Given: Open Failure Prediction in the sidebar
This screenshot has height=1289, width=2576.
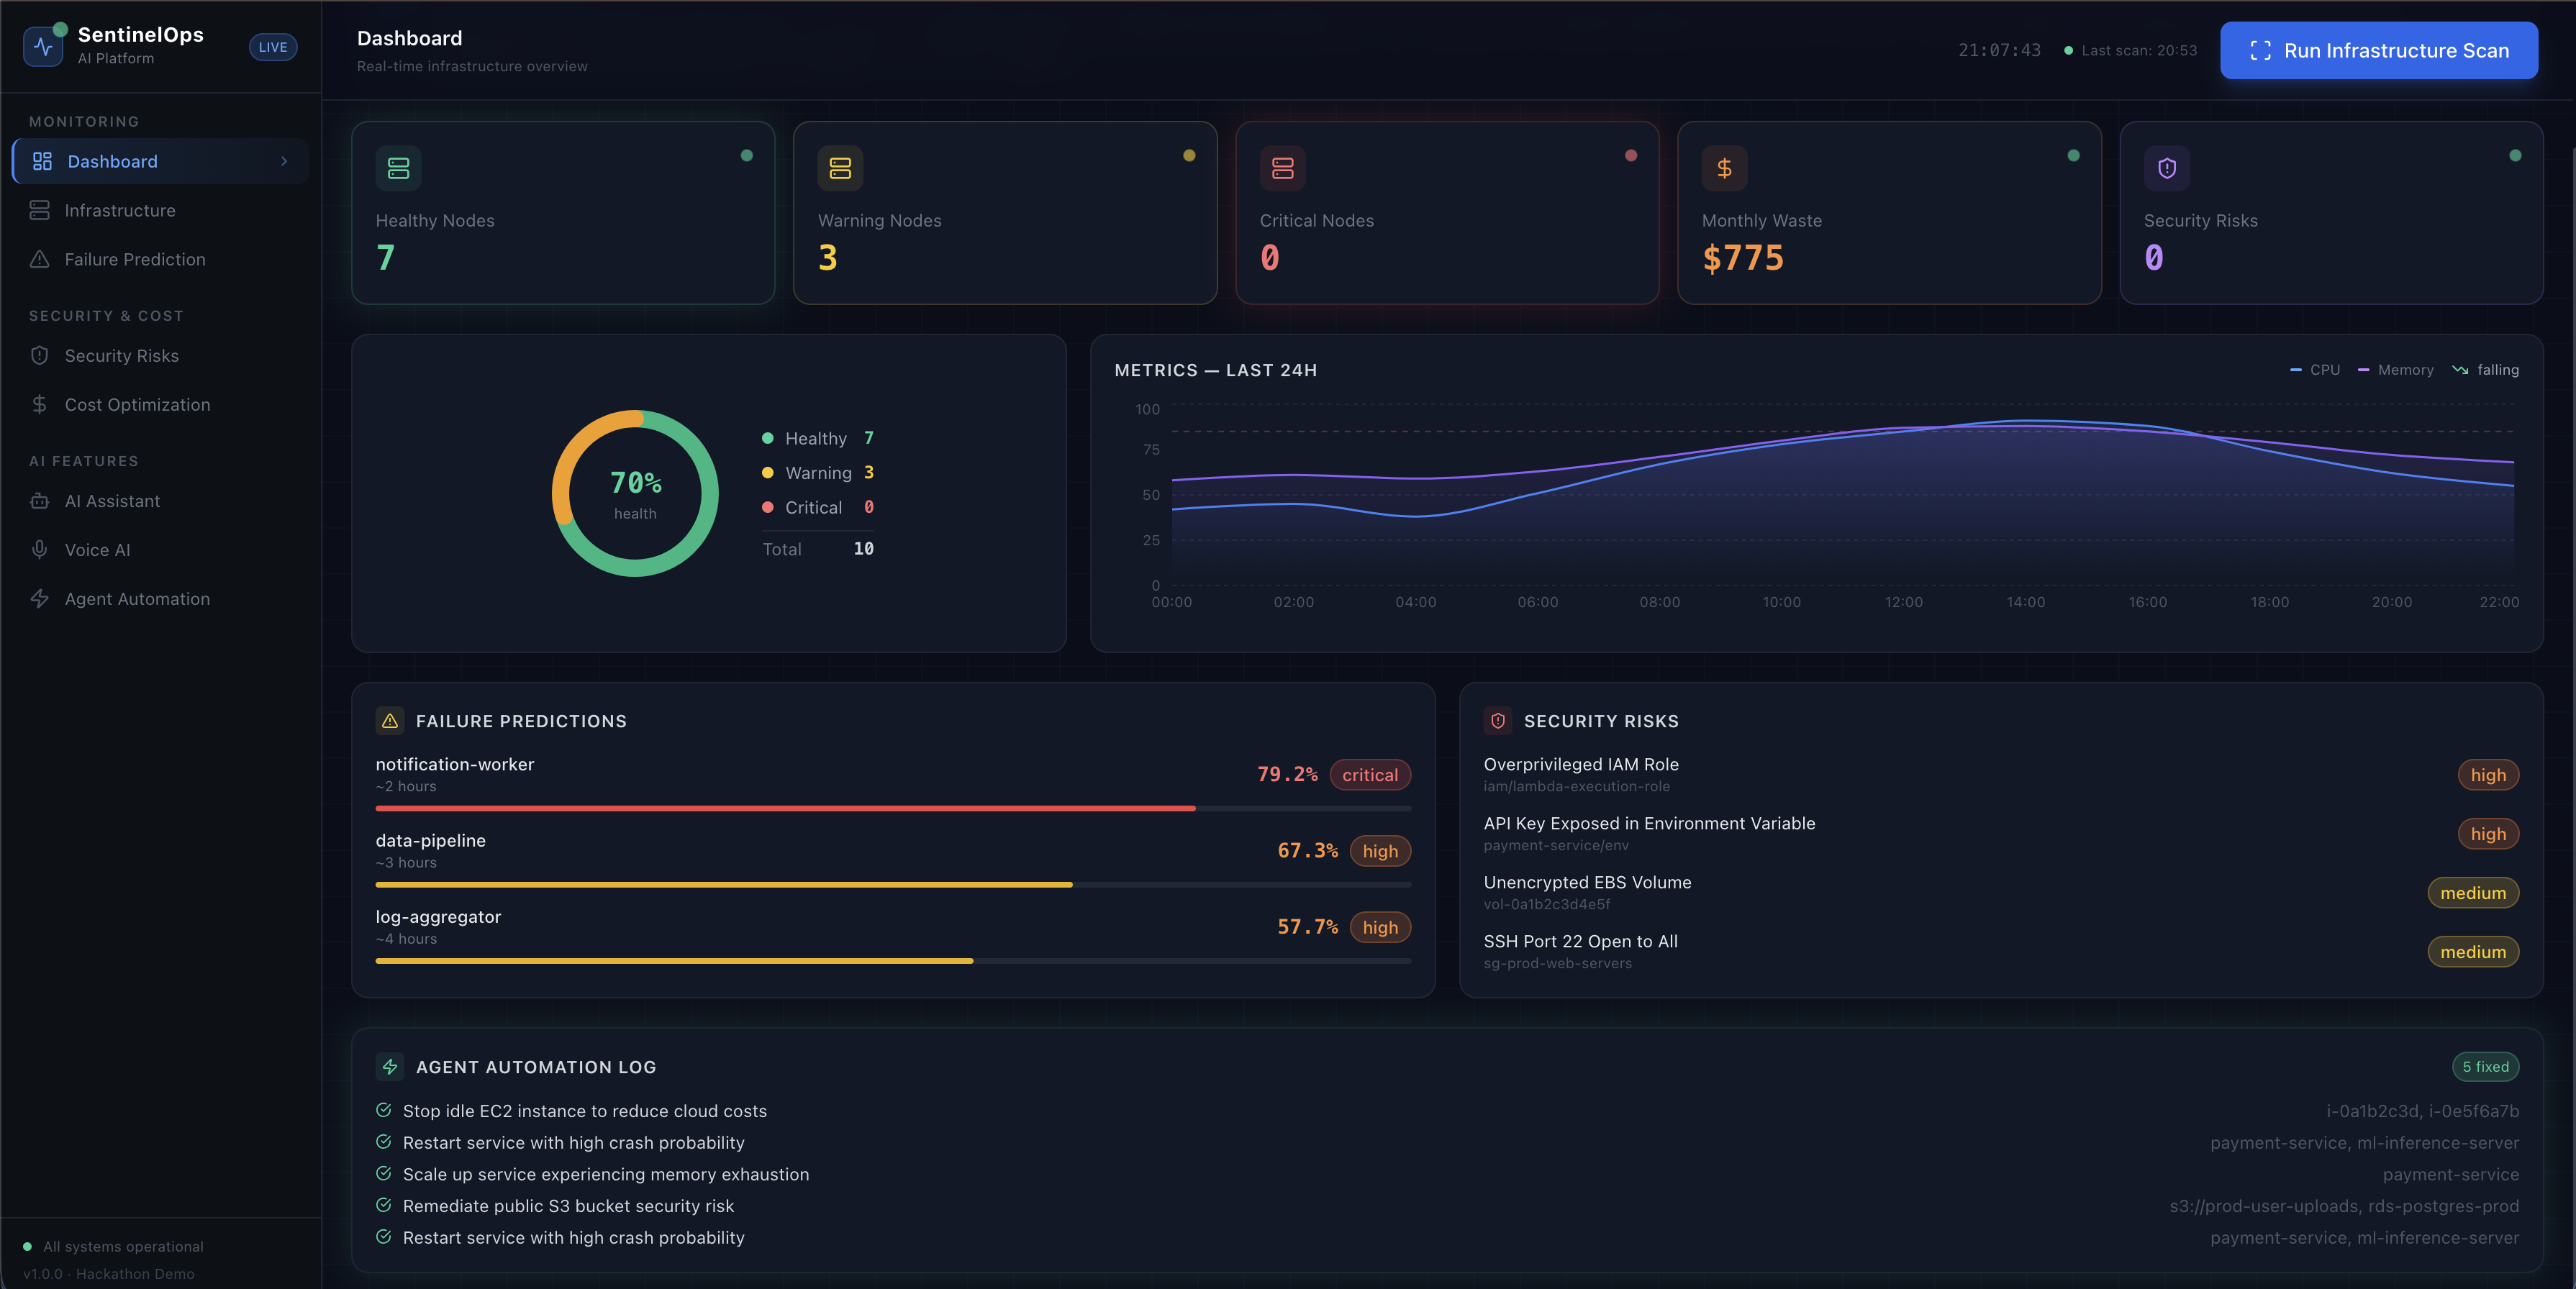Looking at the screenshot, I should (x=134, y=259).
